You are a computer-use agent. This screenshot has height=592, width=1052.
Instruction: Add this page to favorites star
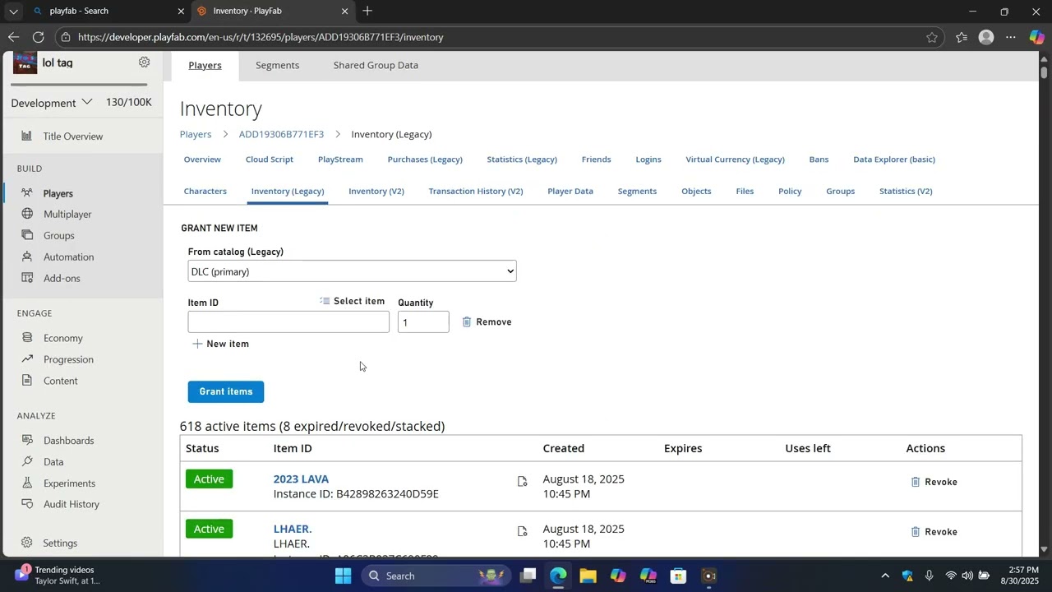(931, 37)
